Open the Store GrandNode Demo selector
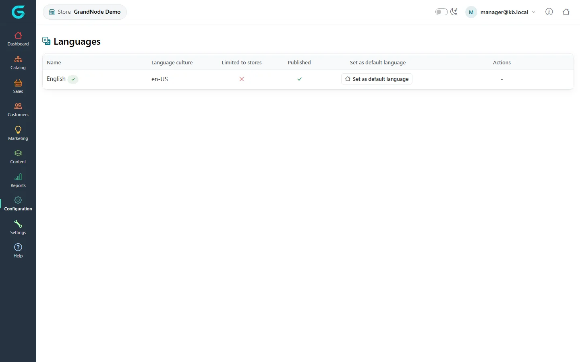 point(85,12)
